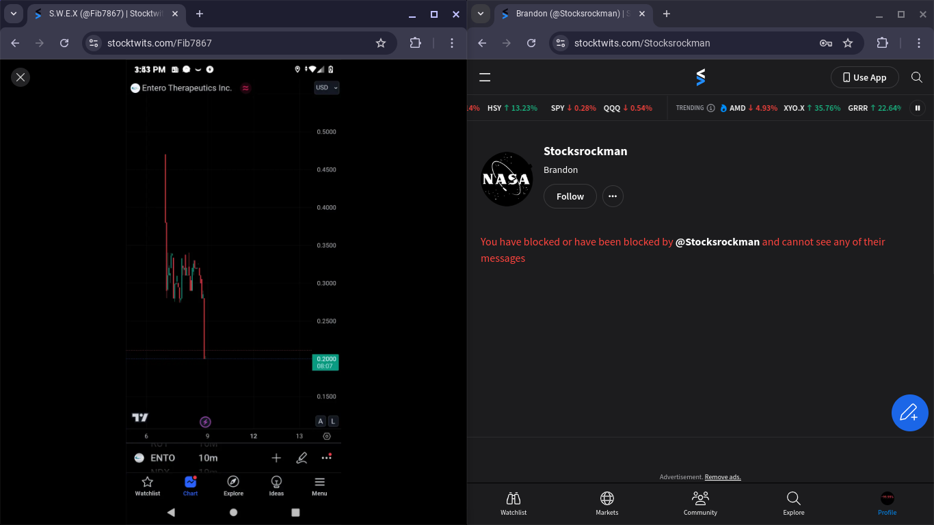Click the lightning bolt event marker on chart
This screenshot has width=934, height=525.
[205, 422]
